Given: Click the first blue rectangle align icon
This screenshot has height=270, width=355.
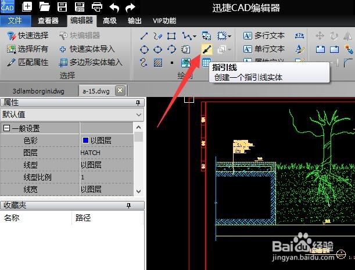Looking at the screenshot, I should click(320, 49).
